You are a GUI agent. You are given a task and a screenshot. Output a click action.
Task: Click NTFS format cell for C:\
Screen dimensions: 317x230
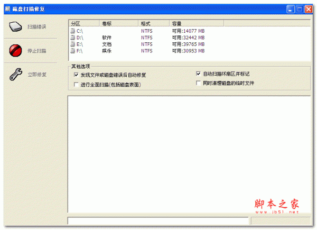[147, 31]
